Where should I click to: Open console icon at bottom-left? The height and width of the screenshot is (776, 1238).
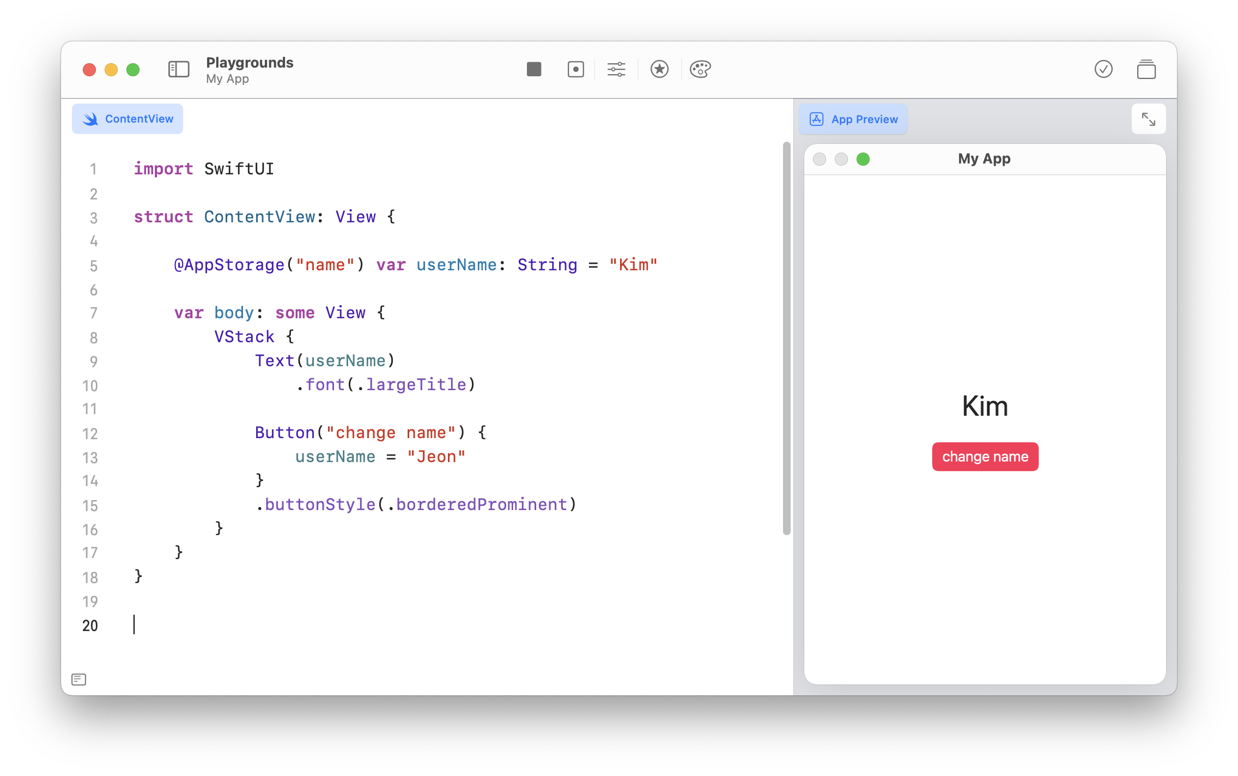click(x=79, y=679)
